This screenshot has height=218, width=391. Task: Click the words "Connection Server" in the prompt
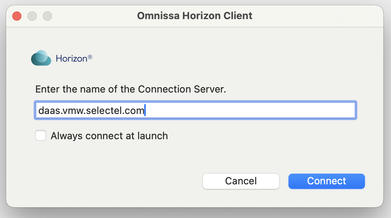click(x=181, y=89)
